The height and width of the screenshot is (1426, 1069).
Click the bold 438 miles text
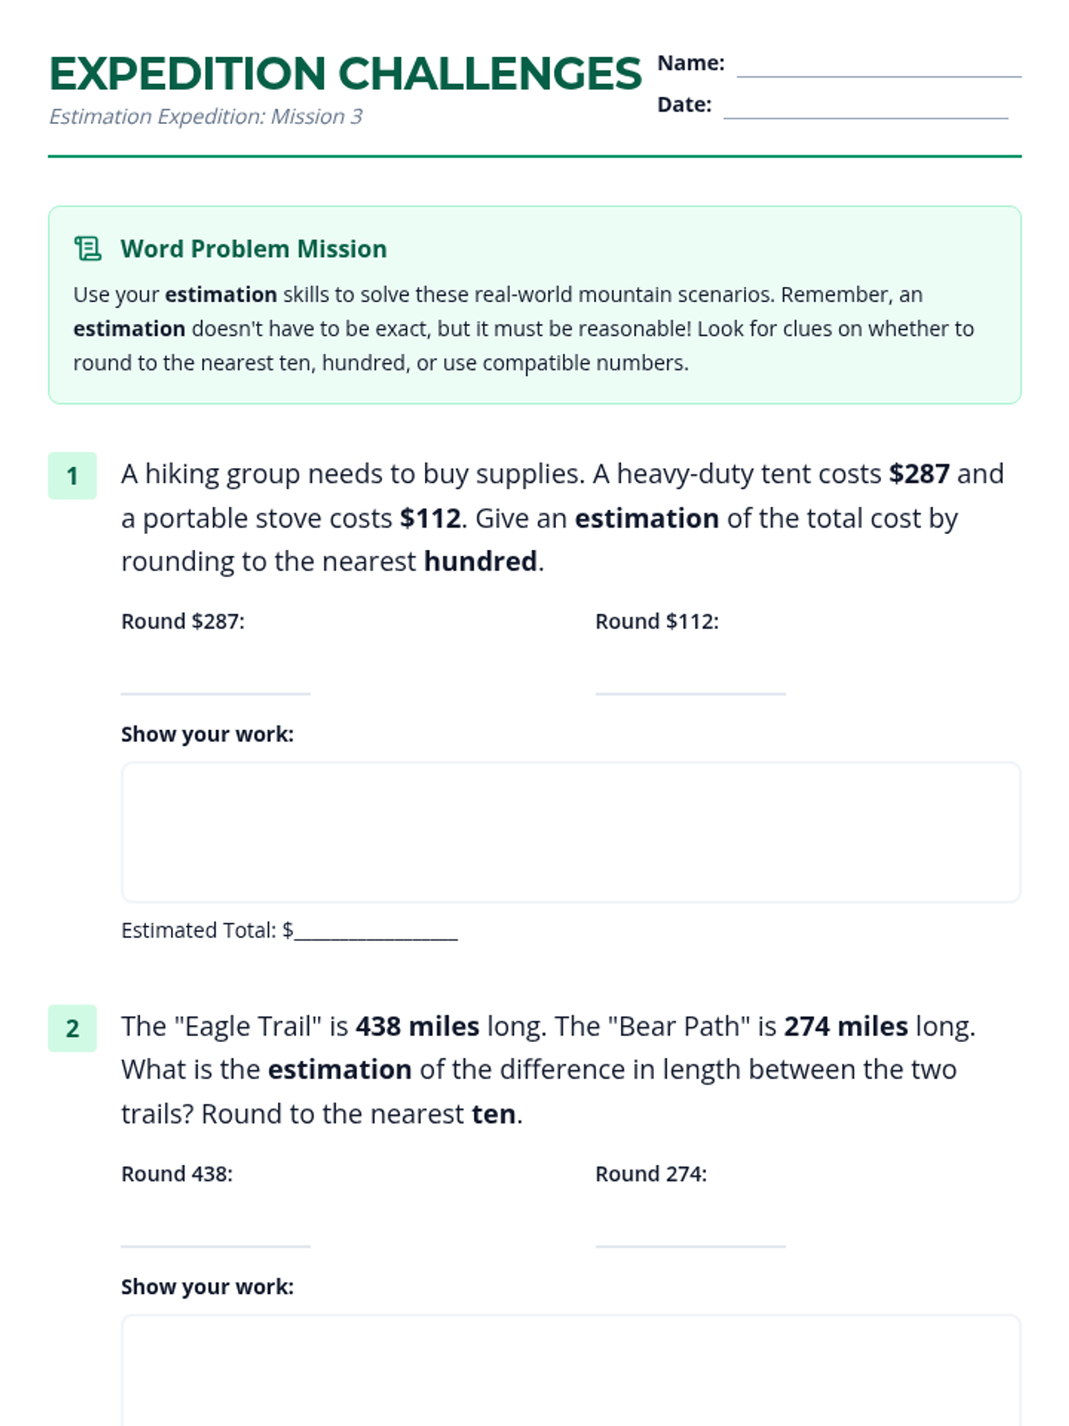coord(418,1026)
